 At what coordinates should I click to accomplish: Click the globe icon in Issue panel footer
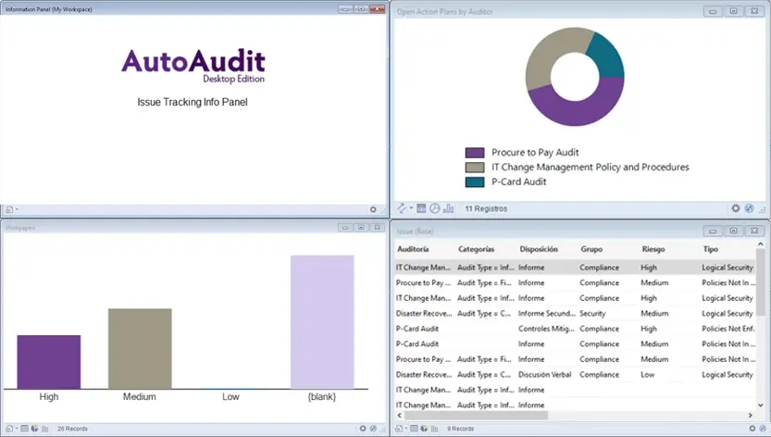coord(763,429)
